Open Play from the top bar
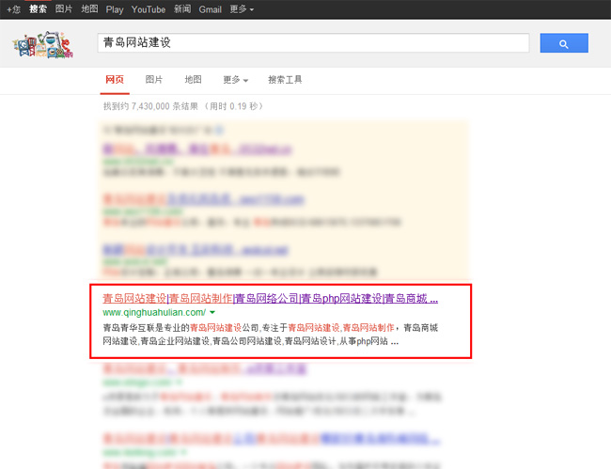This screenshot has height=469, width=611. tap(114, 9)
